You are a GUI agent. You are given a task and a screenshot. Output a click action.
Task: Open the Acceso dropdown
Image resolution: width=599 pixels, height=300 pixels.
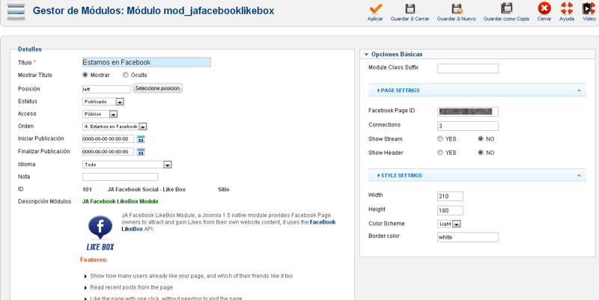100,114
